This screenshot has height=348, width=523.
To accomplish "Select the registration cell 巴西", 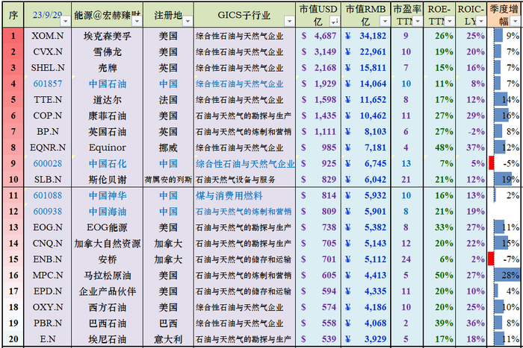I will click(168, 323).
